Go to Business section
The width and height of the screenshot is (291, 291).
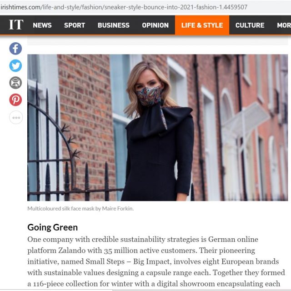pos(113,25)
